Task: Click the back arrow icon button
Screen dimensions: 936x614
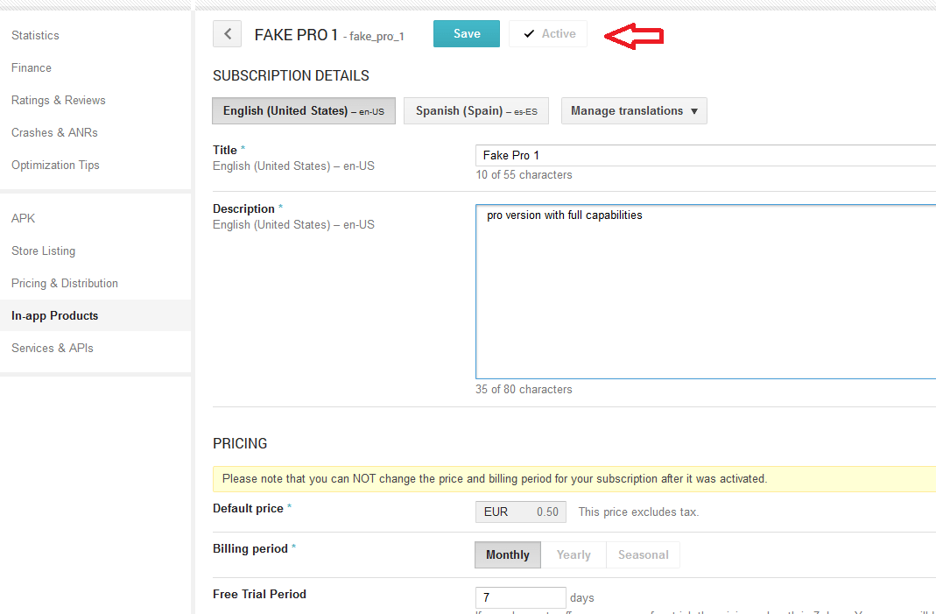Action: pyautogui.click(x=227, y=34)
